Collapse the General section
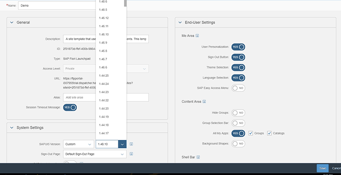The width and height of the screenshot is (341, 175). 12,22
